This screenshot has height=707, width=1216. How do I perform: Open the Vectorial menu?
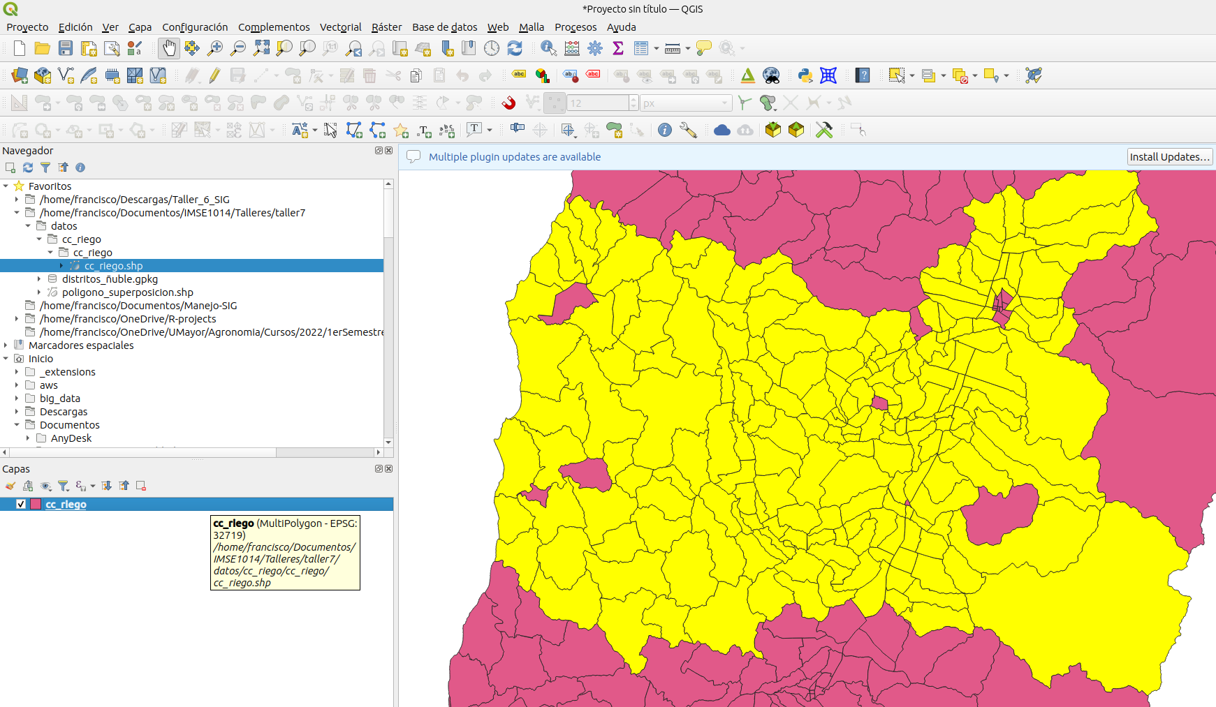pos(340,27)
